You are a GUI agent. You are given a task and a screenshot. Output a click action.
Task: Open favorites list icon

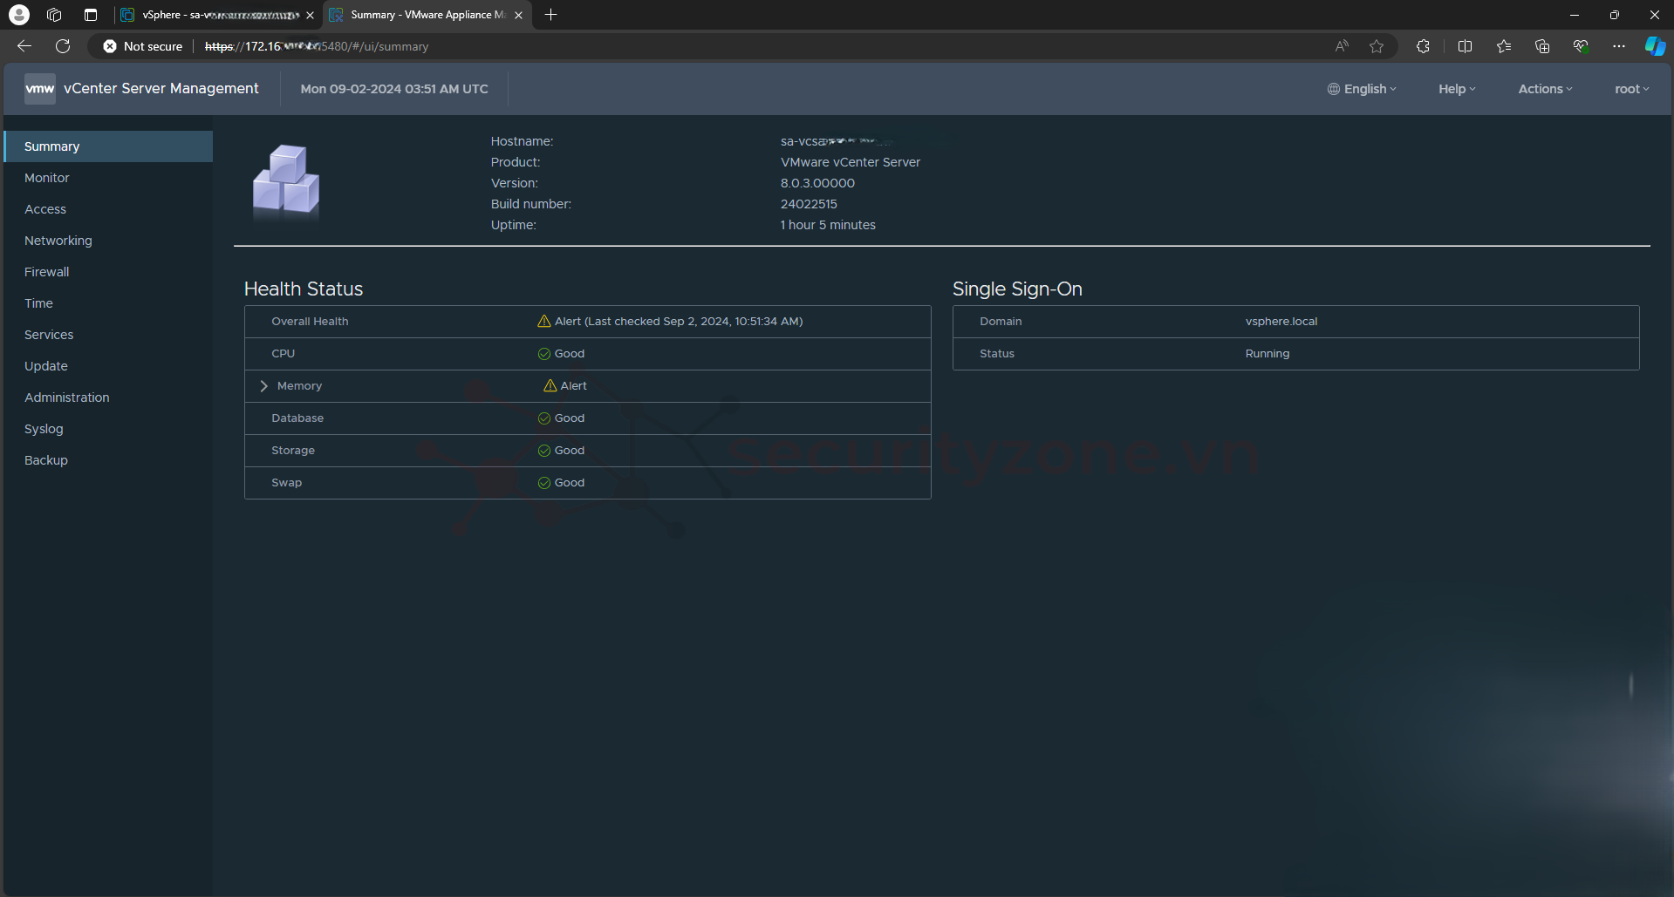pos(1504,46)
